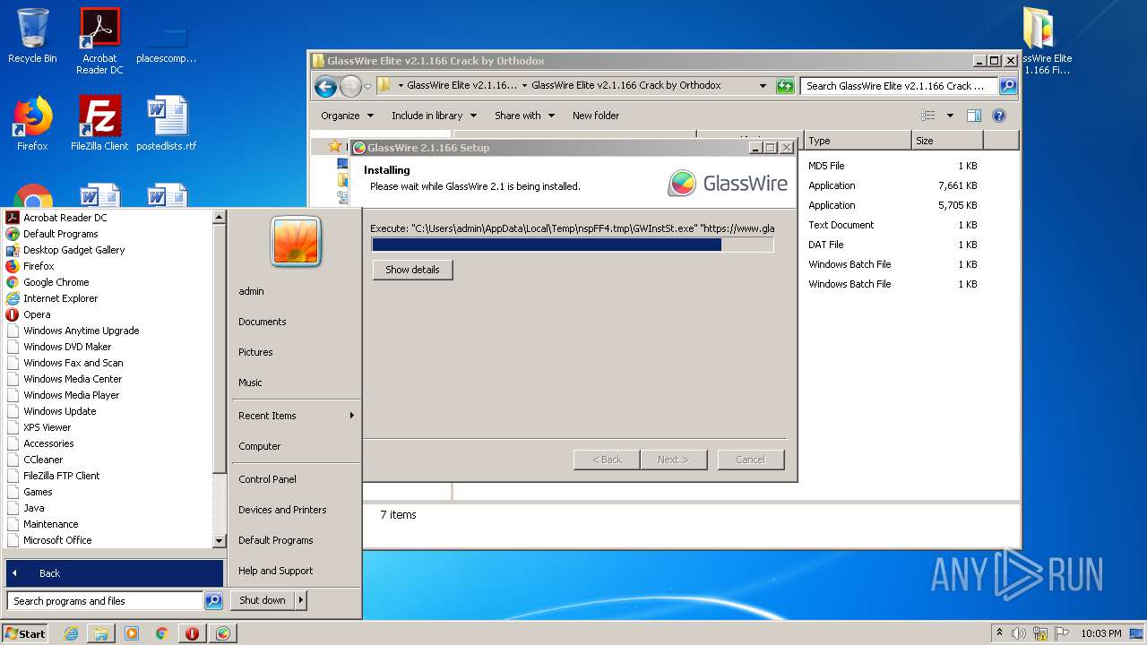Click Back in Start menu programs
The image size is (1147, 645).
tap(115, 573)
